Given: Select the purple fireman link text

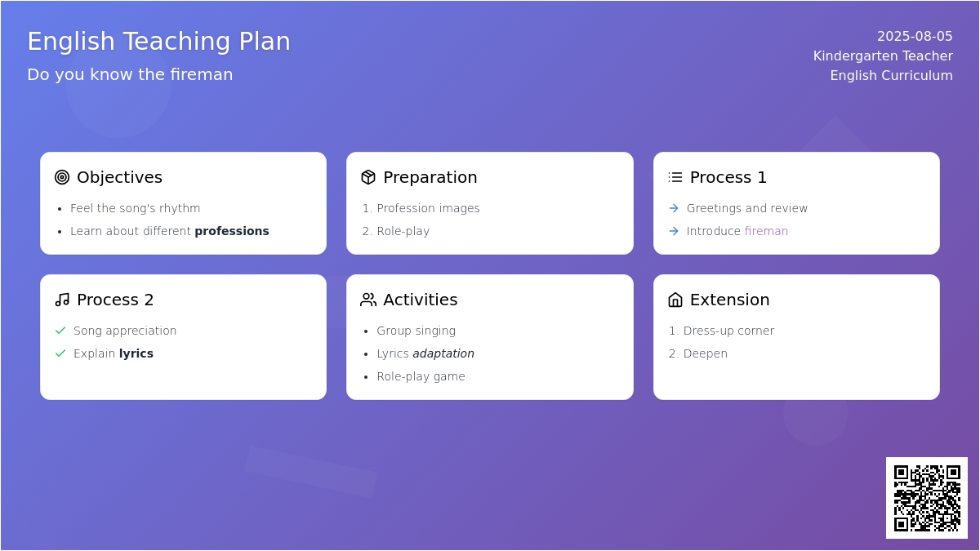Looking at the screenshot, I should (x=766, y=231).
